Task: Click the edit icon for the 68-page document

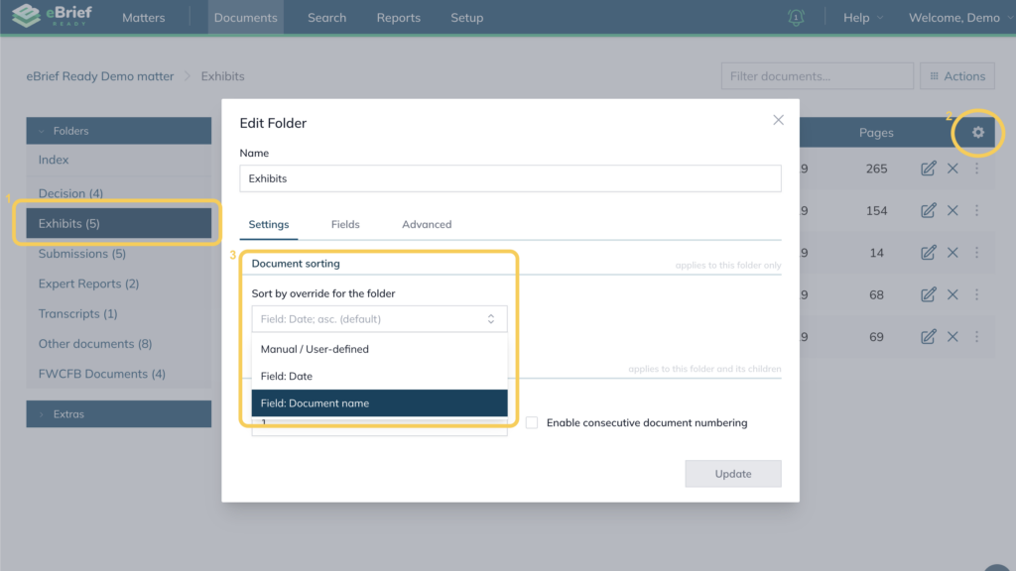Action: point(928,294)
